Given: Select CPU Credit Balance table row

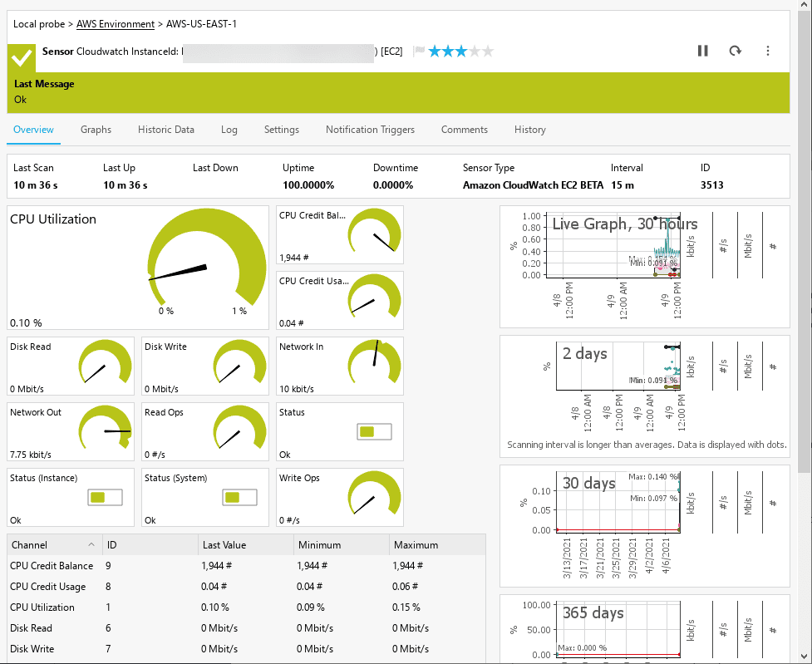Looking at the screenshot, I should (247, 566).
